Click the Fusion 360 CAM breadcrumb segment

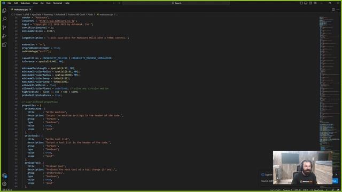(76, 14)
